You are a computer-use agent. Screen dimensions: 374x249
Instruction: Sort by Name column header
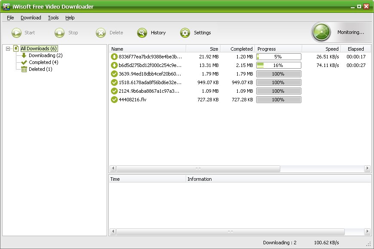[147, 49]
